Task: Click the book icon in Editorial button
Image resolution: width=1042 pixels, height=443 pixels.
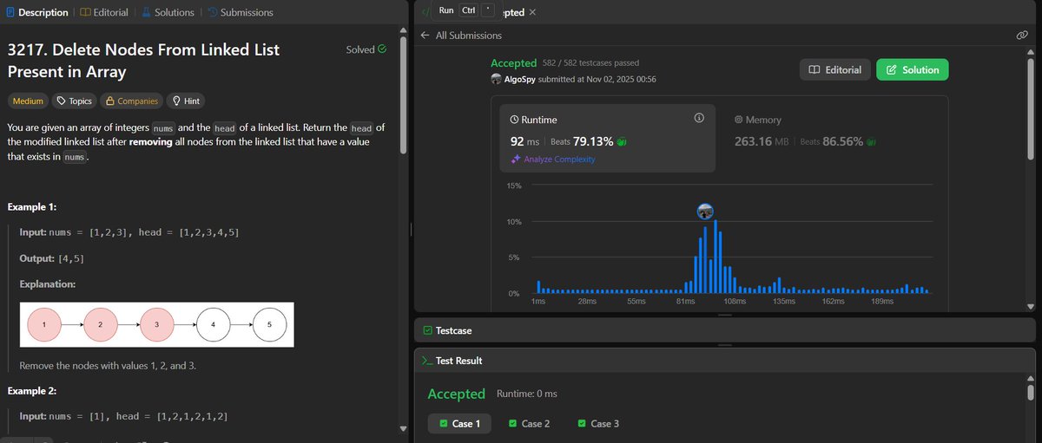Action: pyautogui.click(x=814, y=70)
